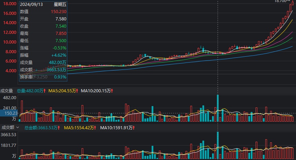The width and height of the screenshot is (296, 160).
Task: Click the 换手率 0.93% row in tooltip
Action: (x=43, y=76)
